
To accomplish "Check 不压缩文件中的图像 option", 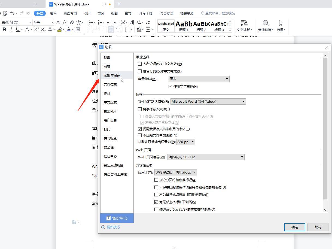I will 140,135.
